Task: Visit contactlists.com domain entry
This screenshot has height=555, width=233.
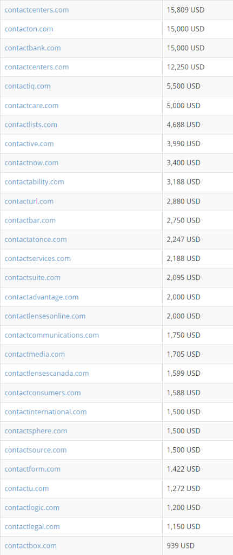Action: point(31,125)
